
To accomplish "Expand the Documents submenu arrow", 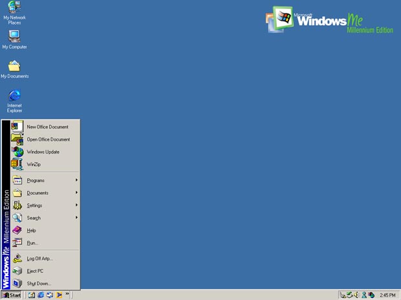I will tap(76, 193).
